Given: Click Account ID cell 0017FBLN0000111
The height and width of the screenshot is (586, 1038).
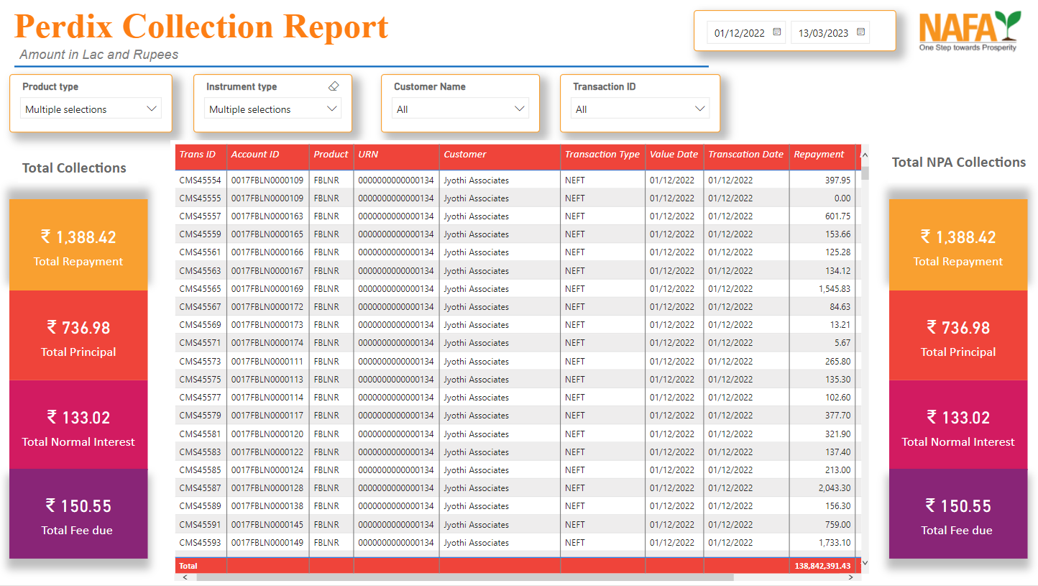Looking at the screenshot, I should coord(267,362).
